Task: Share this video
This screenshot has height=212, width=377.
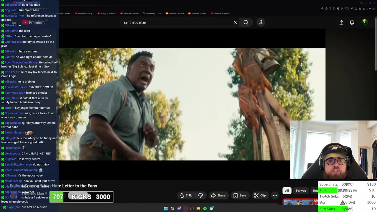Action: (218, 196)
